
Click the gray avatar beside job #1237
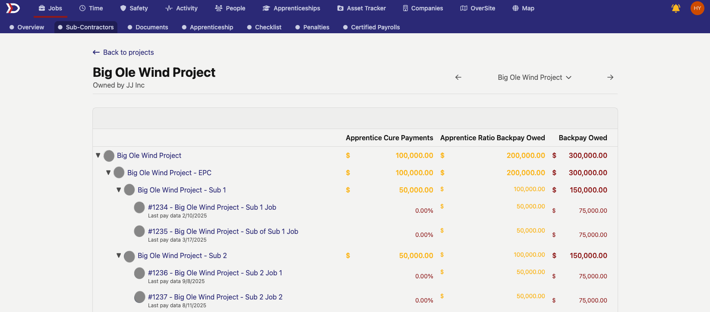139,297
